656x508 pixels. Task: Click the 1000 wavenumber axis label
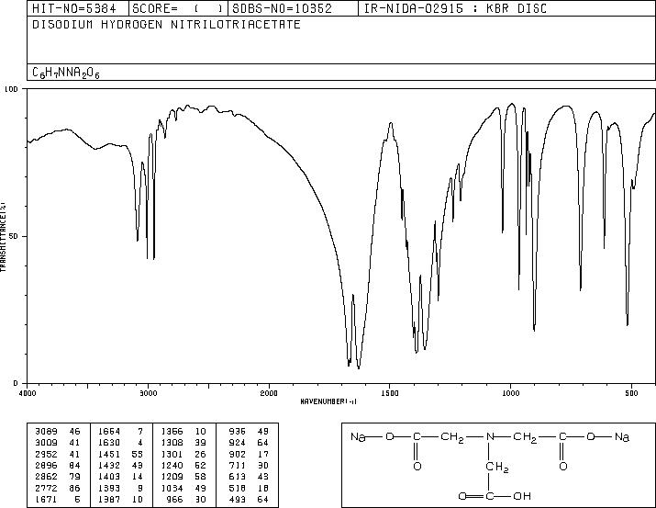(510, 393)
